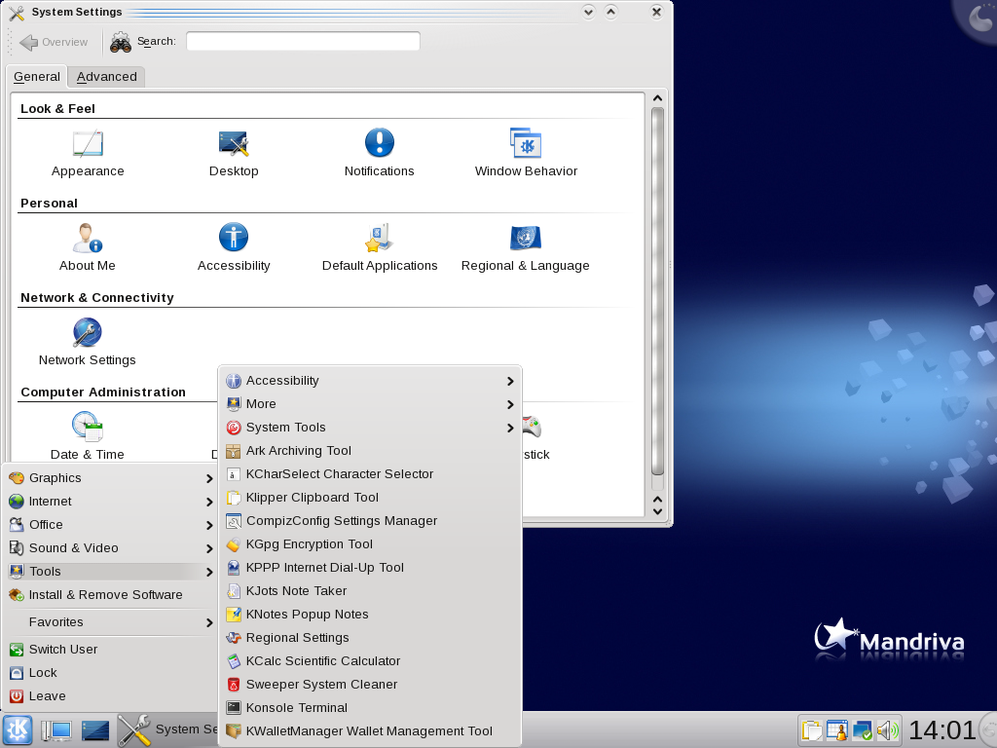This screenshot has width=997, height=748.
Task: Open Date & Time settings icon
Action: tap(87, 427)
